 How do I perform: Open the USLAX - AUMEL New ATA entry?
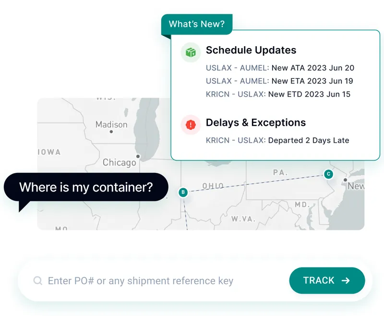[280, 68]
